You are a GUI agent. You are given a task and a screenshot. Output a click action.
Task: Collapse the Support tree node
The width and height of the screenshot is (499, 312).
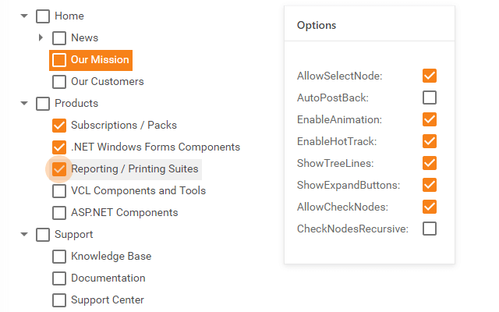pos(25,234)
